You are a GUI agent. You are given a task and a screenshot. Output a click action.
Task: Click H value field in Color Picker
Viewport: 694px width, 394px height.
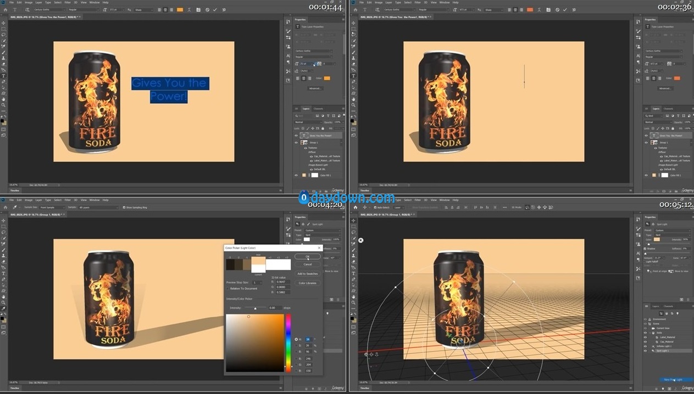308,339
